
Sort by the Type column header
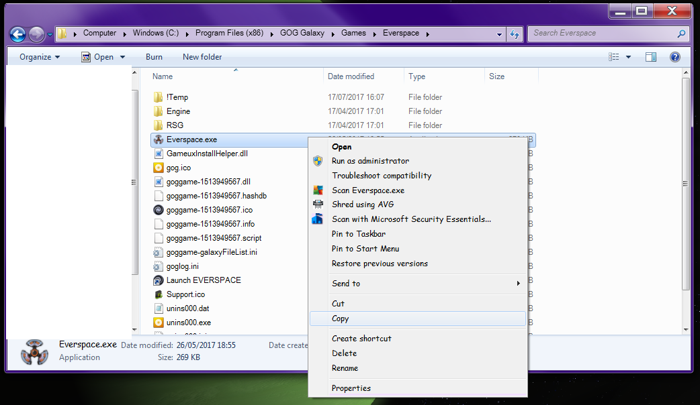(417, 76)
